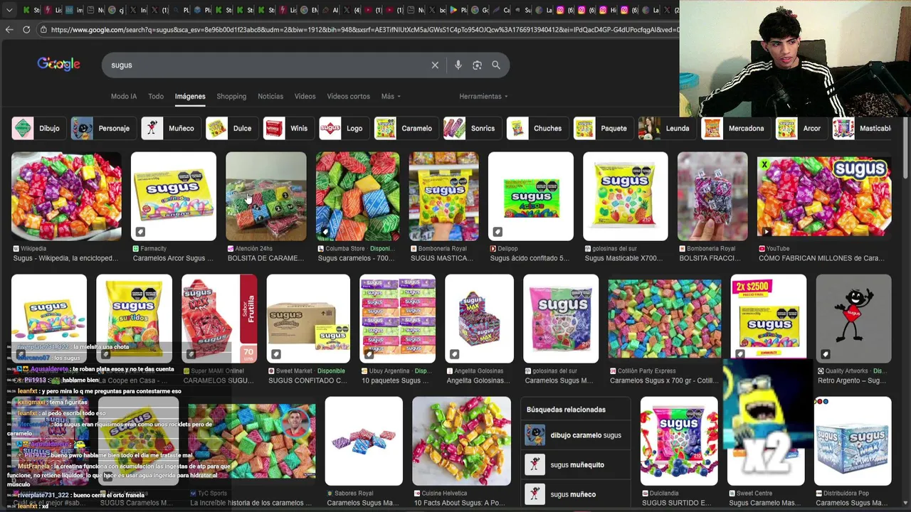This screenshot has height=512, width=911.
Task: Filter by Chuches chip
Action: point(536,128)
